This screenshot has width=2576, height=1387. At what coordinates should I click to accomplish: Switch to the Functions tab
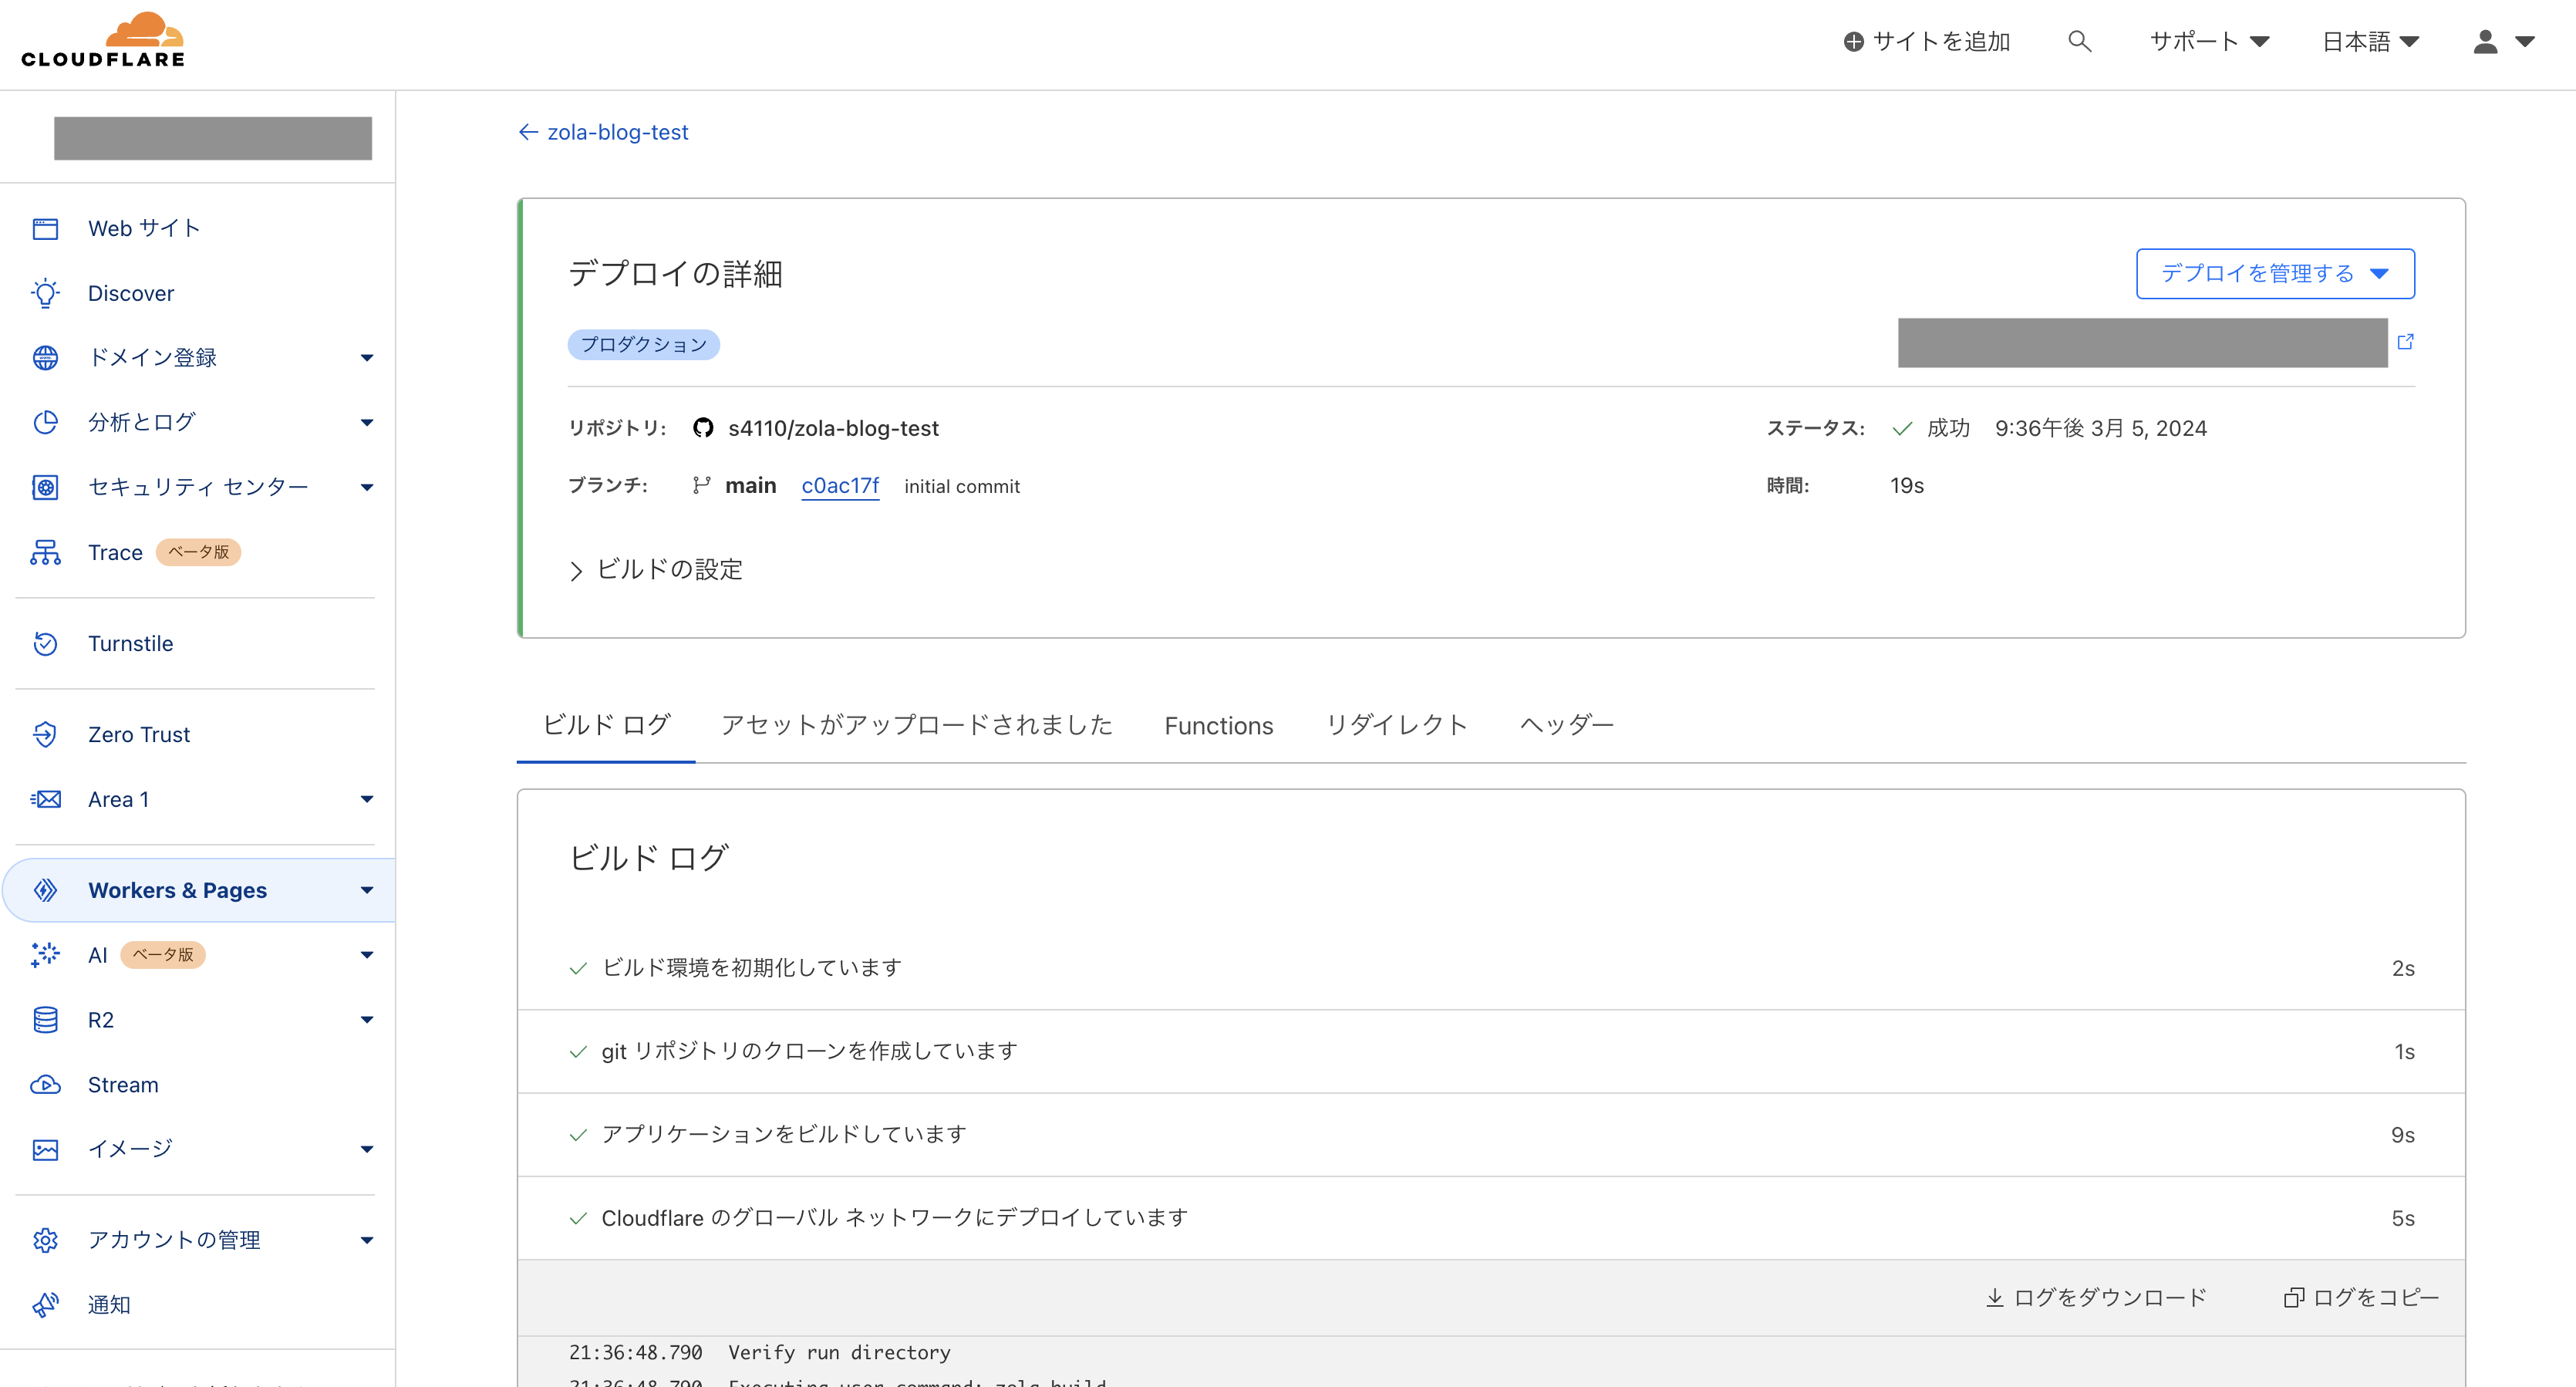[x=1218, y=726]
